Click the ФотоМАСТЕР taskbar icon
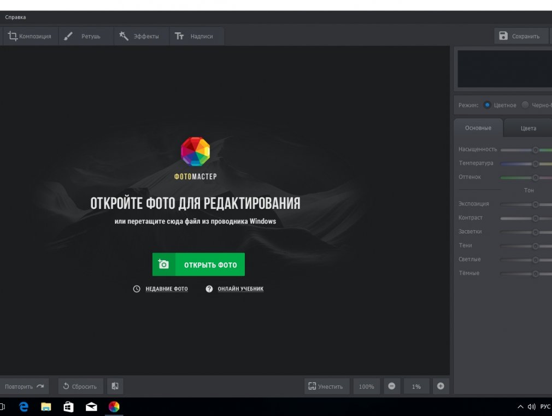The height and width of the screenshot is (416, 552). point(114,407)
